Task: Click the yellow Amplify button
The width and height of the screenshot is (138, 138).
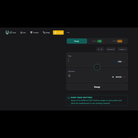Action: pos(58,33)
